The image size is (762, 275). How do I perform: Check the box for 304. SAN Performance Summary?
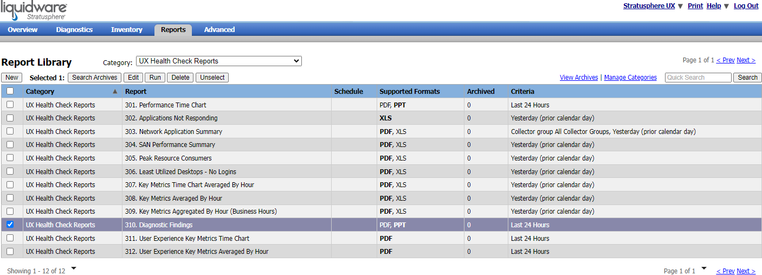(10, 144)
